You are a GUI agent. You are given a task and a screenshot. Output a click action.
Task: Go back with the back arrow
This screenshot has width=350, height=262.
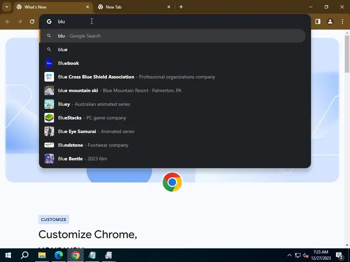tap(8, 21)
